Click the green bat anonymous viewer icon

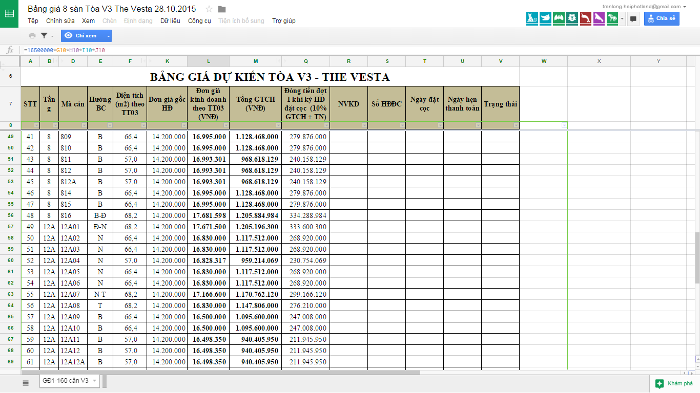click(x=559, y=18)
